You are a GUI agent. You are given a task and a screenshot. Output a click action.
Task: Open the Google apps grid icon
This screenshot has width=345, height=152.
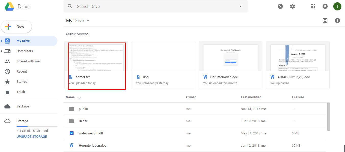click(x=313, y=6)
